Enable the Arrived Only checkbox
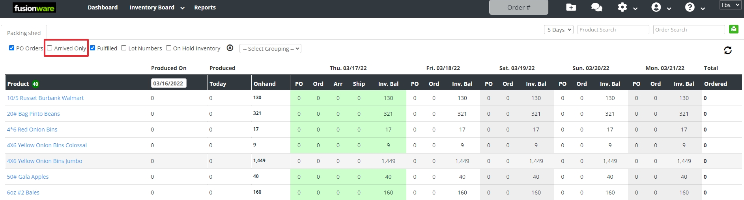The height and width of the screenshot is (200, 744). (x=50, y=48)
